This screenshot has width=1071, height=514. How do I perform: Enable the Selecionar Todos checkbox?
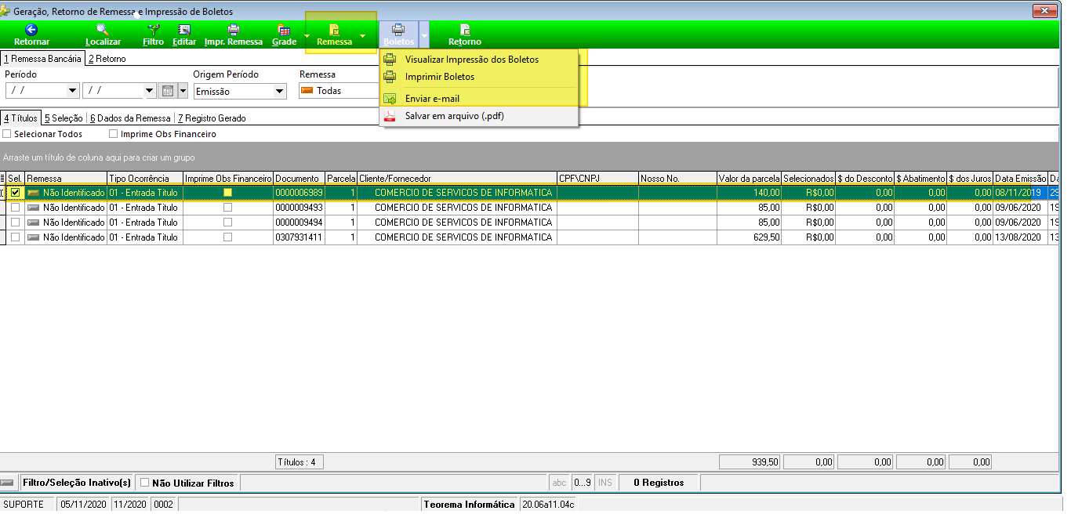pyautogui.click(x=7, y=134)
